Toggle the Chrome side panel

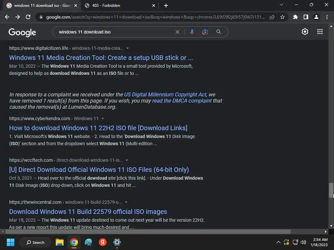coord(306,17)
